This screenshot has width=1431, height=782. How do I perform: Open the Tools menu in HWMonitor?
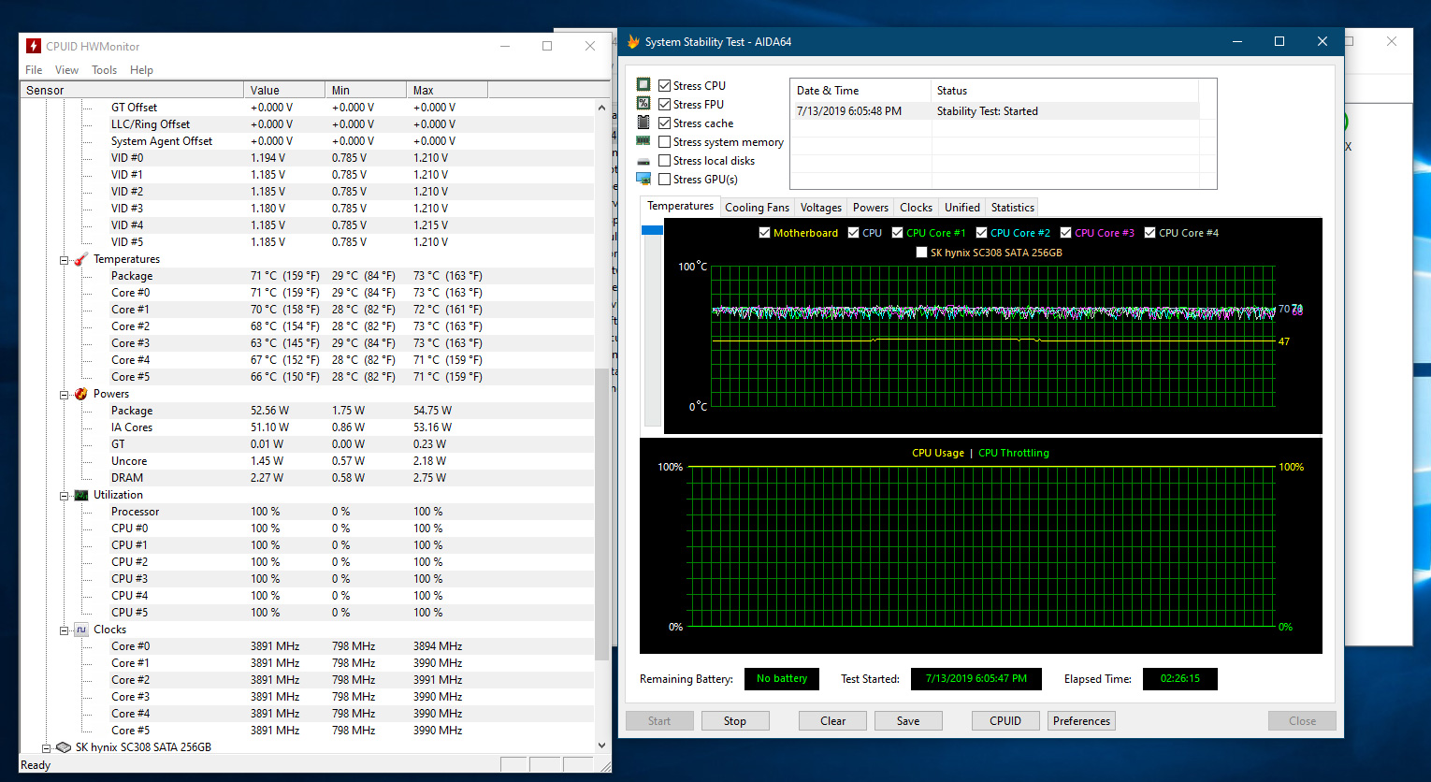point(104,70)
